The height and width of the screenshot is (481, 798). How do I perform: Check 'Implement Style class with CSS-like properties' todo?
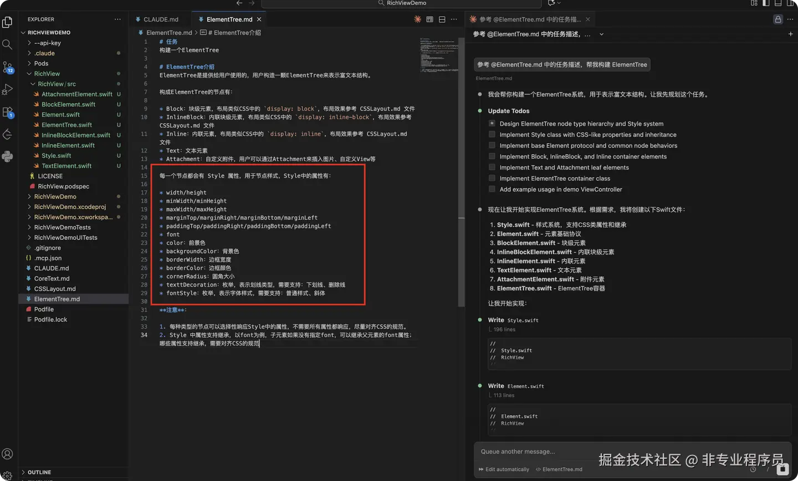point(492,135)
